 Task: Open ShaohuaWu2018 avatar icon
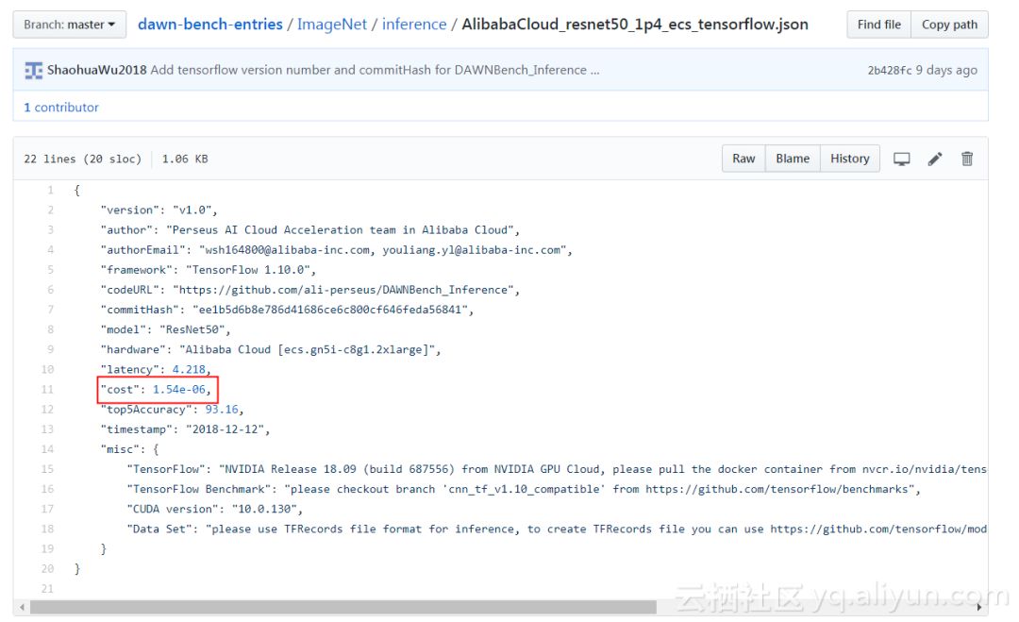point(33,70)
